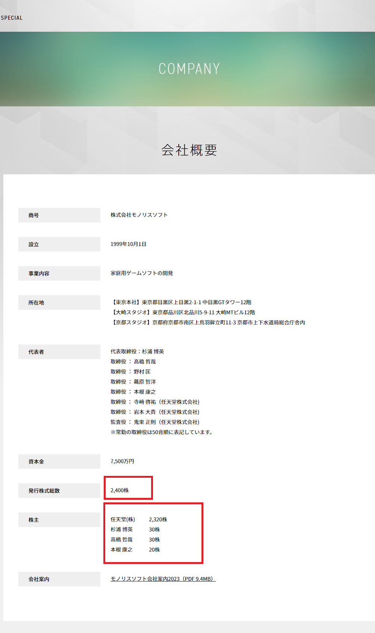Open the SPECIAL menu item

pyautogui.click(x=12, y=18)
